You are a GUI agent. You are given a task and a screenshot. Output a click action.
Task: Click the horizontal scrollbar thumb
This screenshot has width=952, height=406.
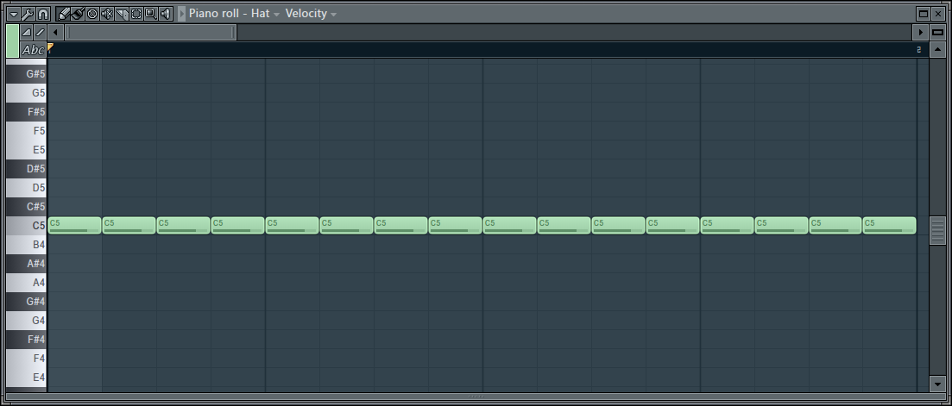pyautogui.click(x=150, y=32)
